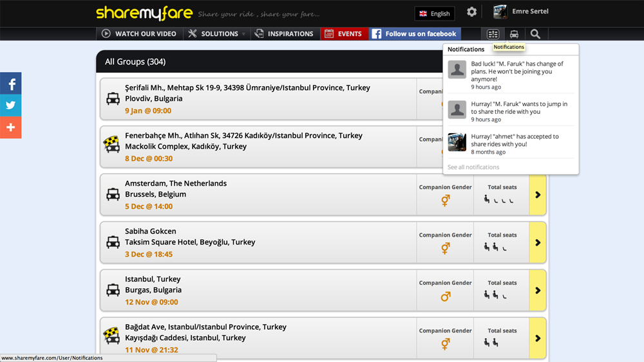Screen dimensions: 644x362
Task: Open the English language dropdown
Action: pyautogui.click(x=435, y=14)
